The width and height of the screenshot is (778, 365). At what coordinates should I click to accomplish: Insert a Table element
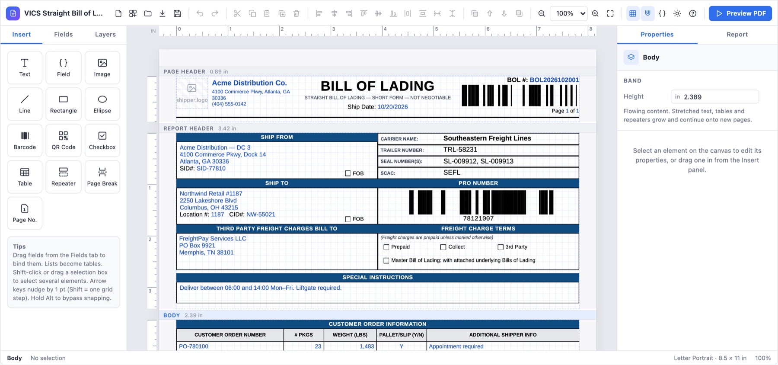click(25, 177)
